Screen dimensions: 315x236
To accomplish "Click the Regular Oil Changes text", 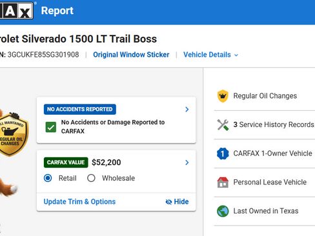I will (265, 96).
